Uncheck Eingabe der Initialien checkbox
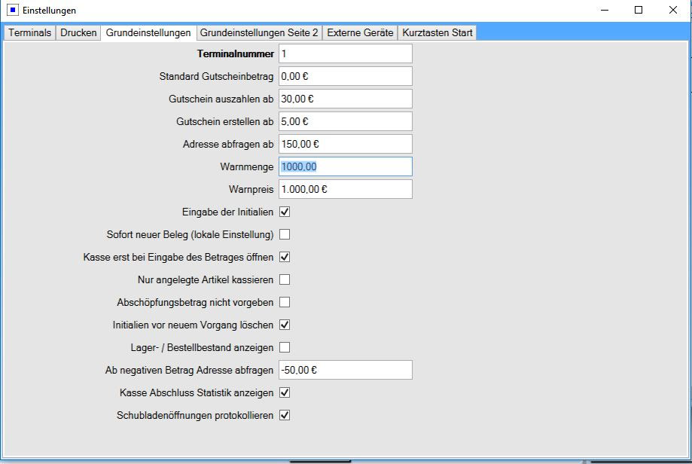 tap(285, 212)
